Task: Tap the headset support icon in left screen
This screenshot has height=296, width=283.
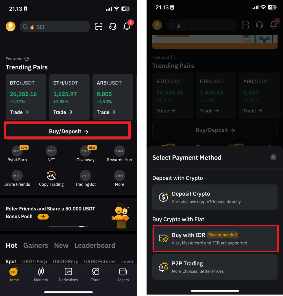Action: pyautogui.click(x=113, y=26)
